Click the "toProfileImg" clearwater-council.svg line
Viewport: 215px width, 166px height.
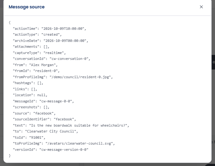tap(64, 143)
